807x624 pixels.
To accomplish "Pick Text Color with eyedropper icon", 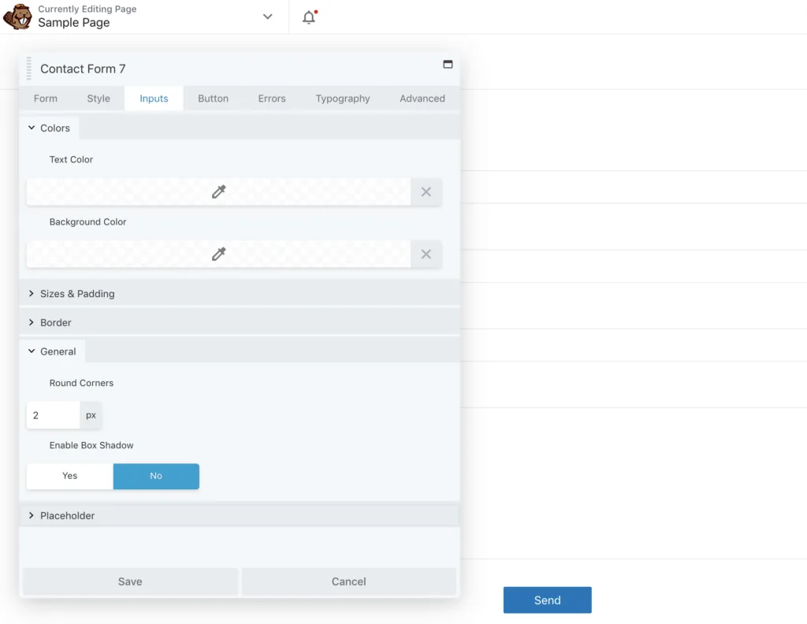I will coord(219,192).
